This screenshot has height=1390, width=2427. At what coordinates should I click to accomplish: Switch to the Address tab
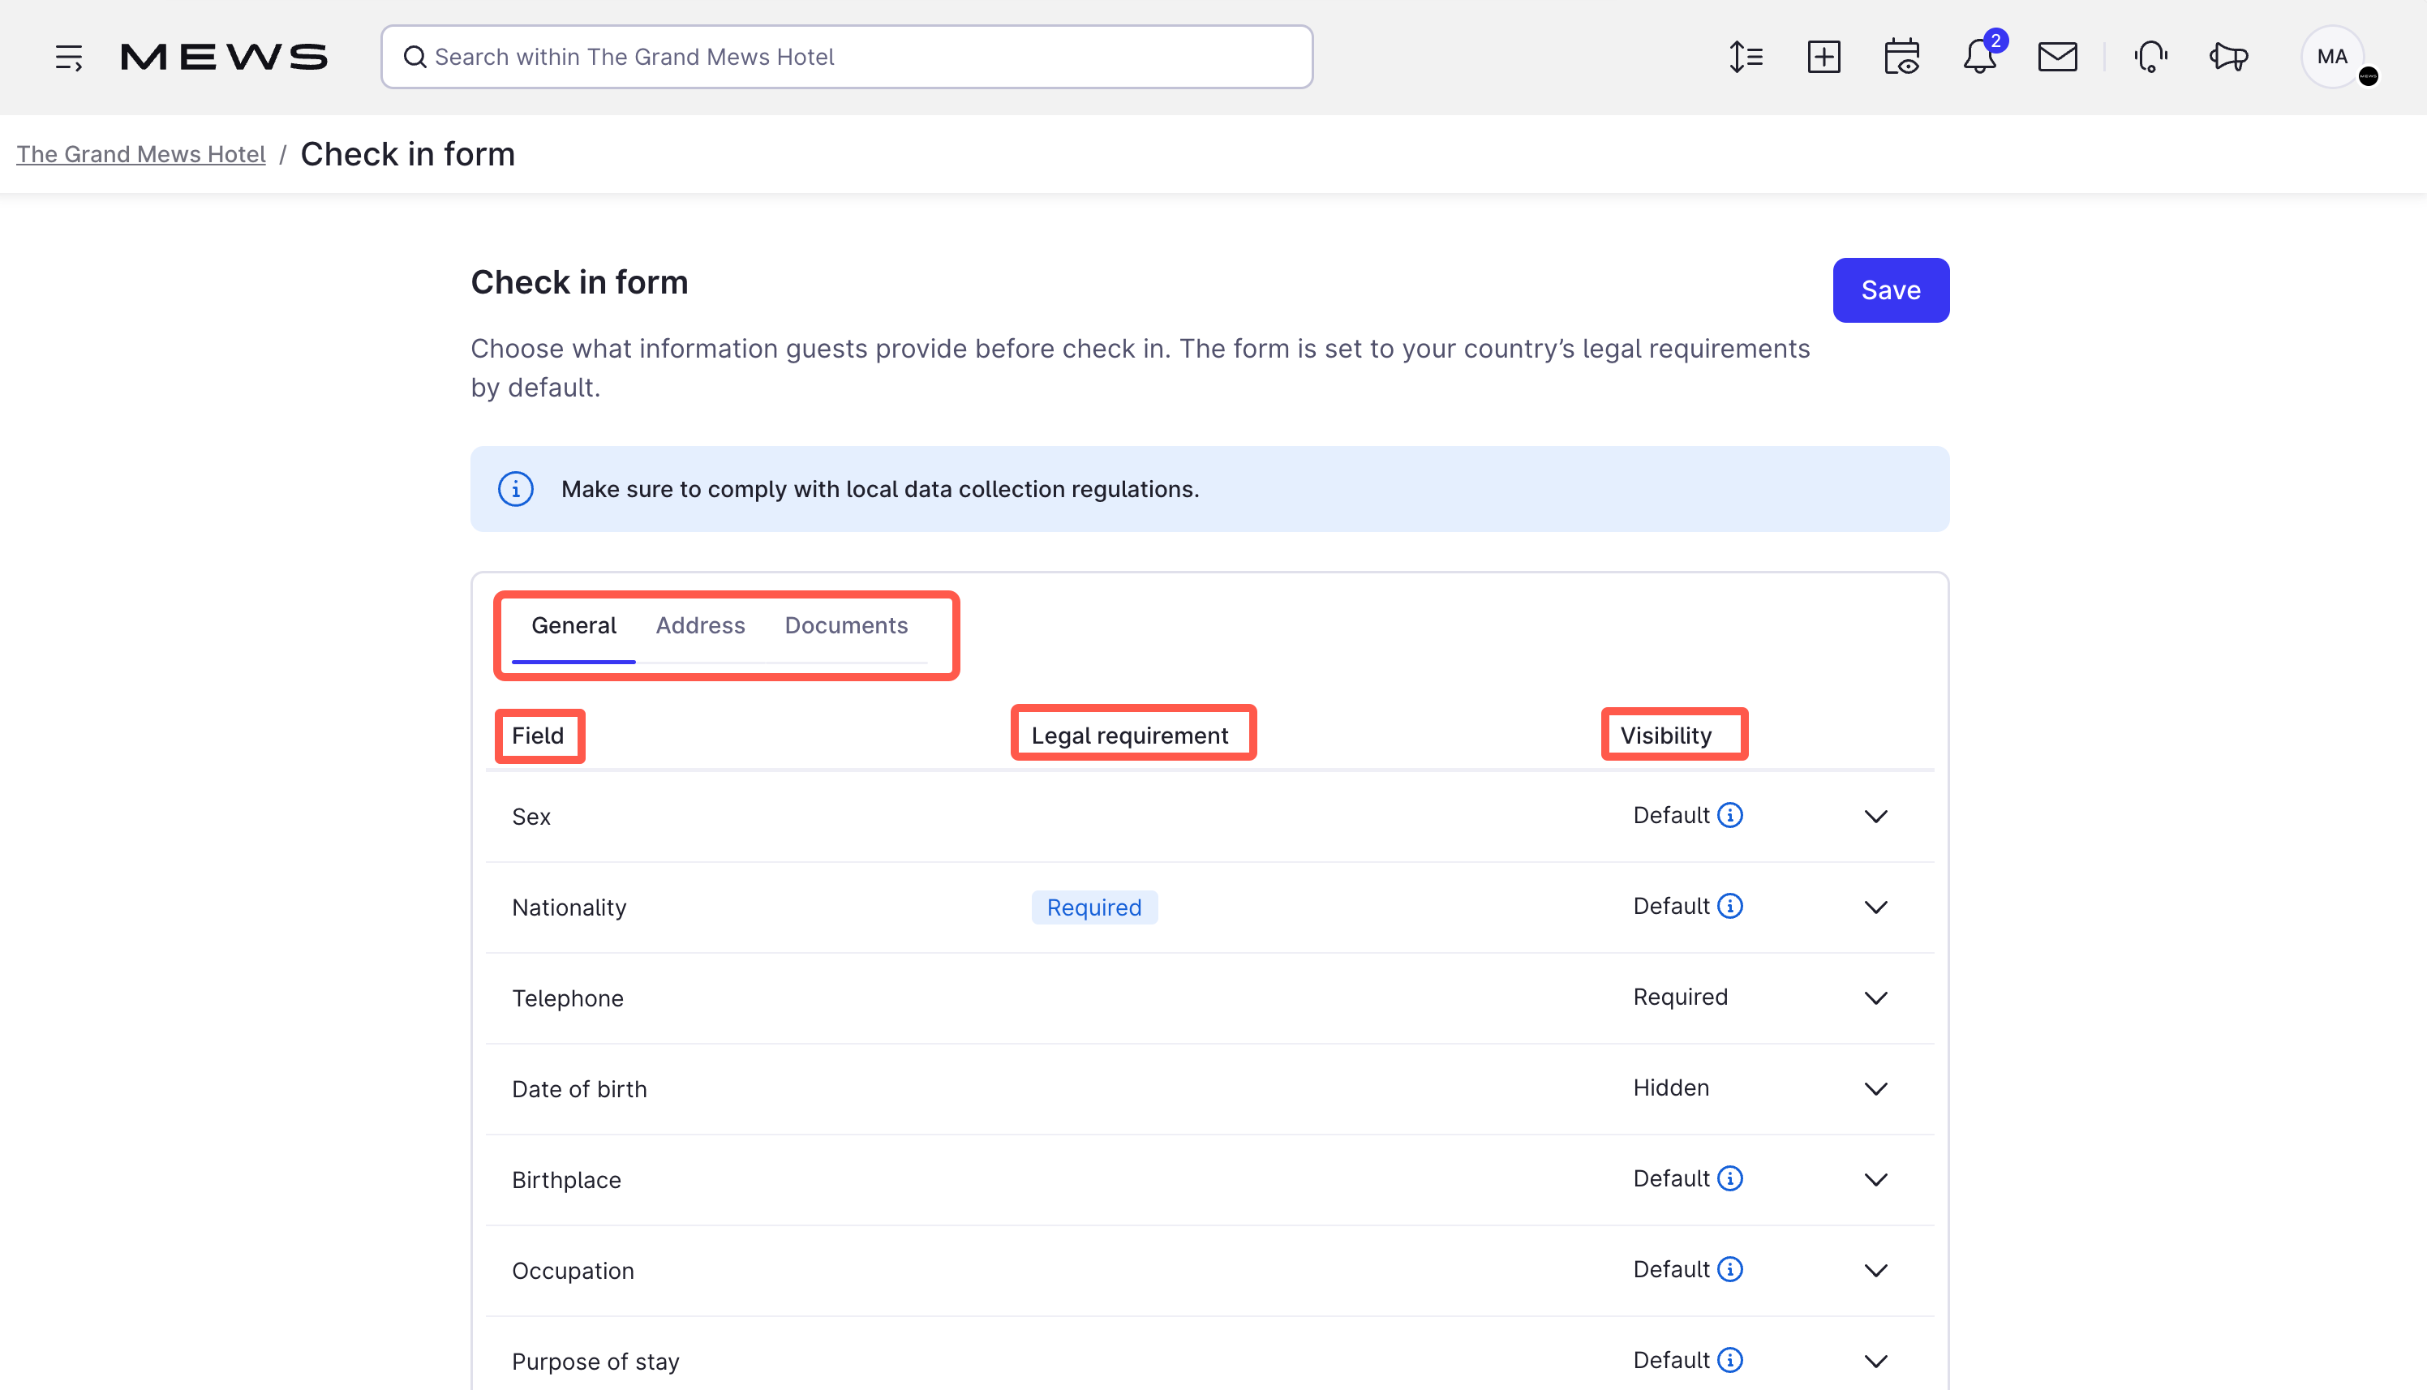pyautogui.click(x=700, y=625)
